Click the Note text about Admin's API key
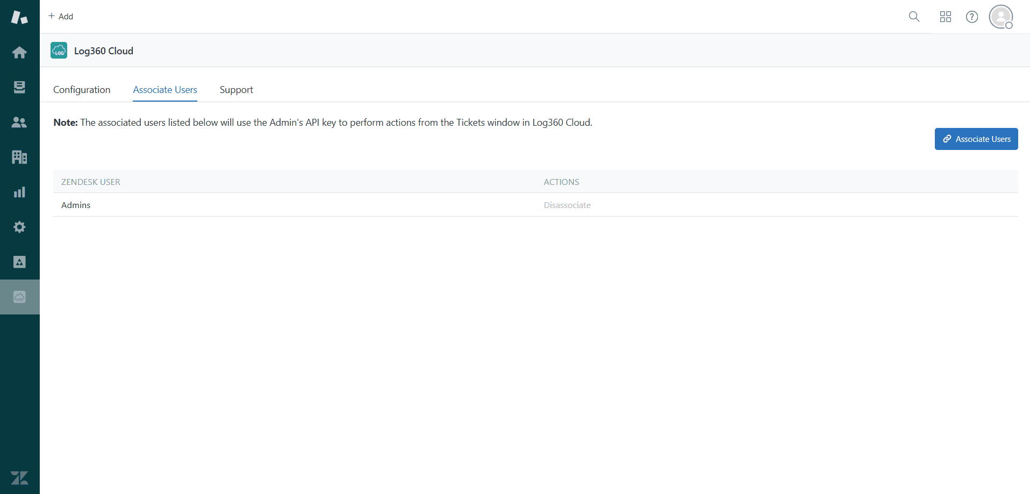The width and height of the screenshot is (1030, 494). (x=323, y=123)
